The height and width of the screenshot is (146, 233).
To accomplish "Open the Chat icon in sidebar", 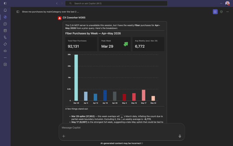I will (5, 24).
